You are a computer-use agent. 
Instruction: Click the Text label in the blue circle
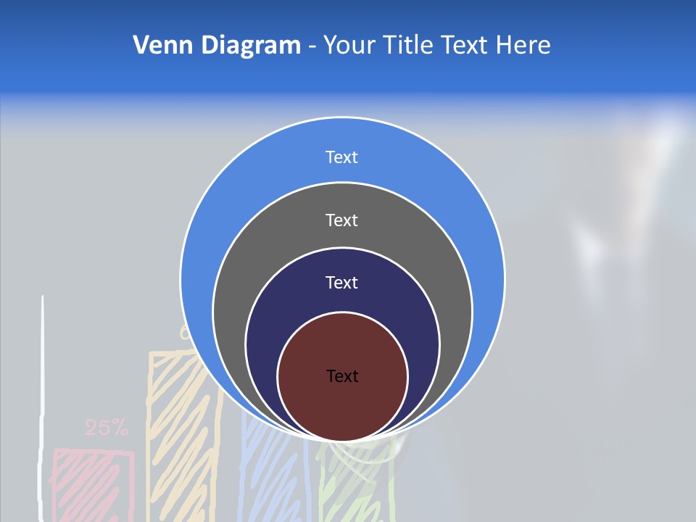point(341,157)
